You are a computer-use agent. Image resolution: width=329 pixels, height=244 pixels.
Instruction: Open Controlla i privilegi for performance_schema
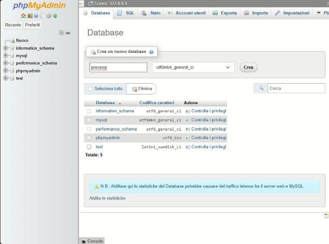(x=209, y=129)
